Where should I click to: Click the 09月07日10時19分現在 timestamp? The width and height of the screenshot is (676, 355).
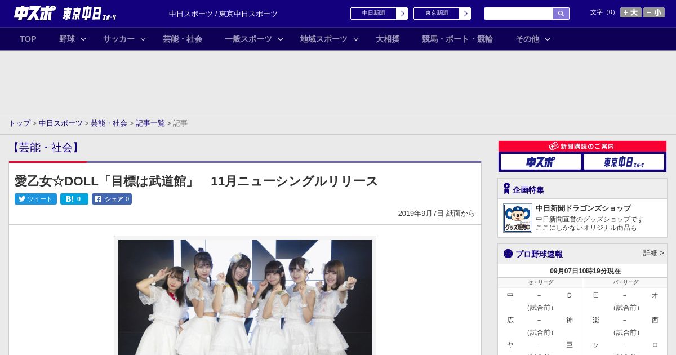click(x=585, y=271)
